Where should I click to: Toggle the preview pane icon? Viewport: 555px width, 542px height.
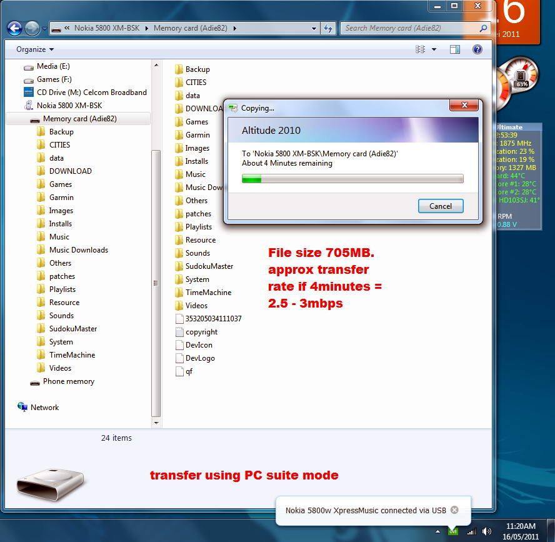pyautogui.click(x=455, y=49)
